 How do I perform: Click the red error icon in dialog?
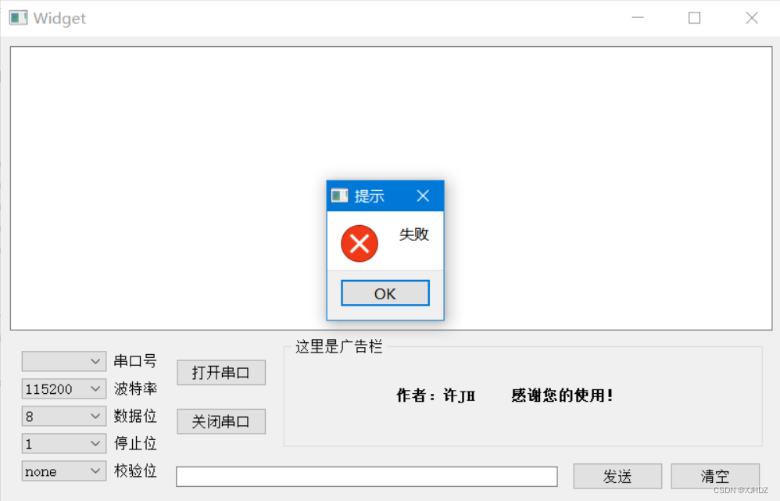360,243
